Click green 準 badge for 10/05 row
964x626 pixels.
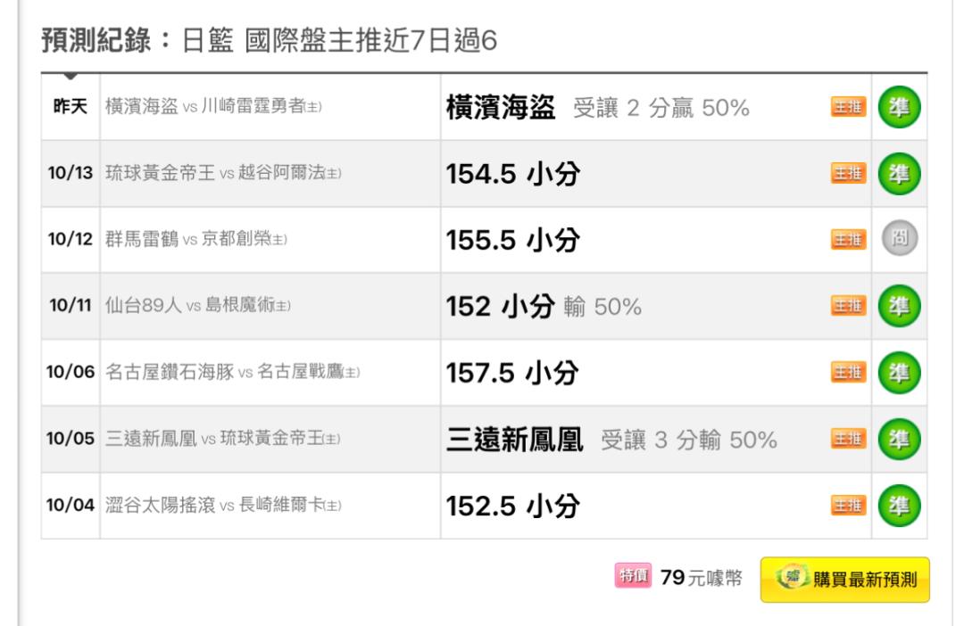[899, 440]
